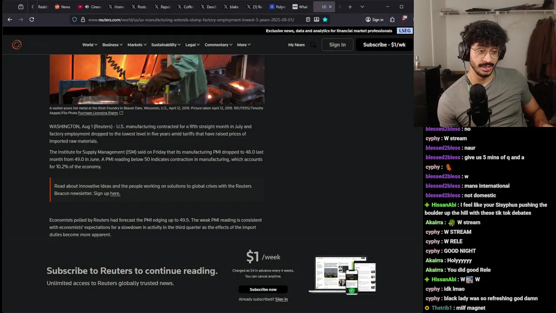556x313 pixels.
Task: Click the Reuters search magnifier icon
Action: pos(313,45)
